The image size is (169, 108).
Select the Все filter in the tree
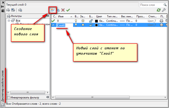[18, 20]
